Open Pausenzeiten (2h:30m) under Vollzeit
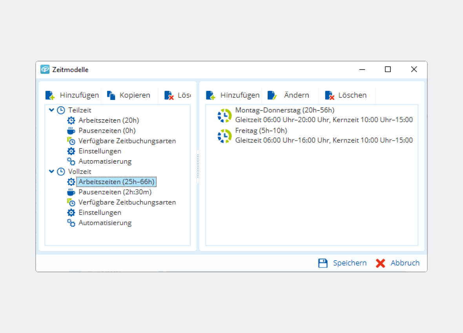 point(115,192)
